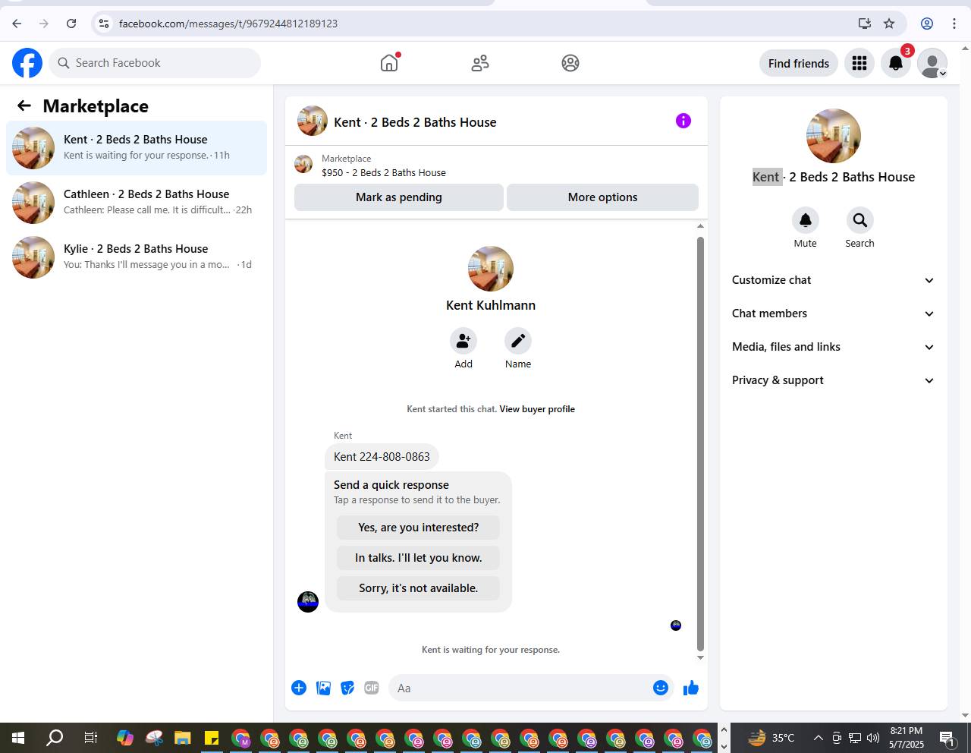View site information icon in address bar
The image size is (971, 753).
[x=105, y=24]
